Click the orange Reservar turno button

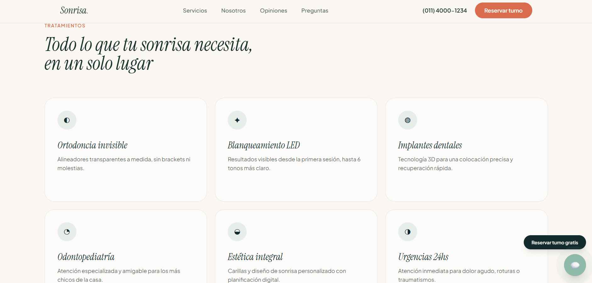503,10
